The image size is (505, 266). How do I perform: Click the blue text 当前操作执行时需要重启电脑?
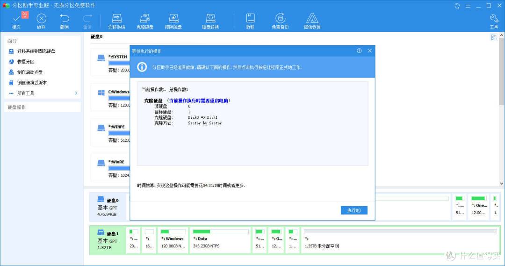[199, 101]
